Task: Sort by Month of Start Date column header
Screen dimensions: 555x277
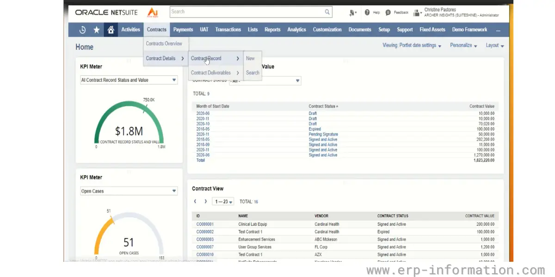Action: (x=212, y=106)
